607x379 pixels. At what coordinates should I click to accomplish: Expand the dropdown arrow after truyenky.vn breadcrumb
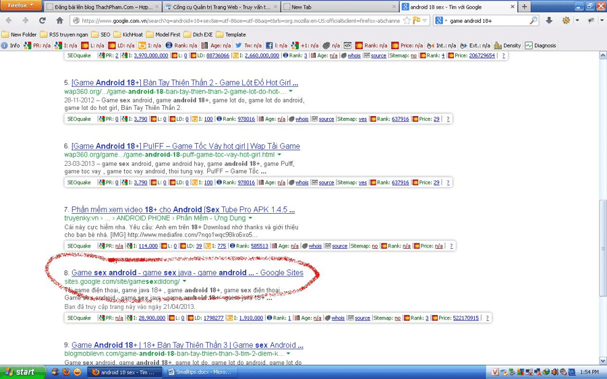coord(250,218)
